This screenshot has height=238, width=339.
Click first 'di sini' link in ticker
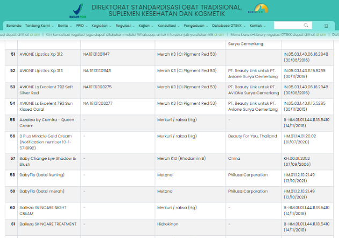[x=34, y=34]
